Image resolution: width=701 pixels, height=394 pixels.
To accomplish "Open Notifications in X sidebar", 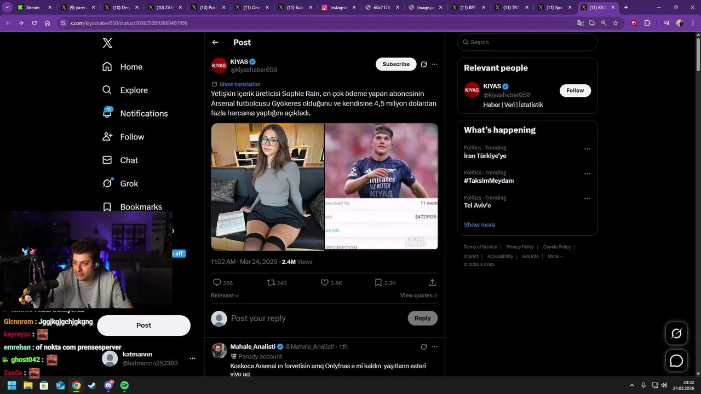I will [x=135, y=113].
